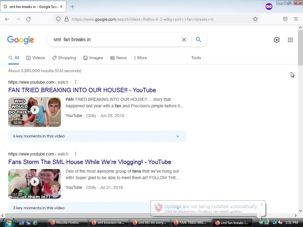Screen dimensions: 303x227
Task: Click the Google logo
Action: 20,40
